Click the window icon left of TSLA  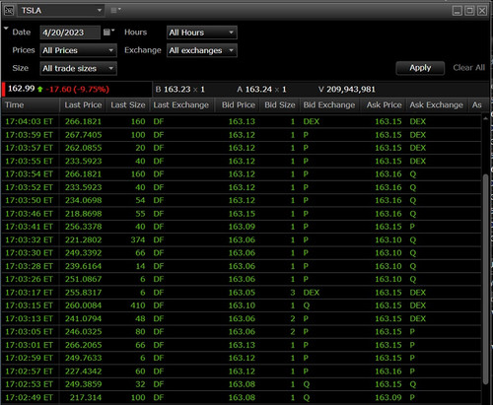[9, 11]
